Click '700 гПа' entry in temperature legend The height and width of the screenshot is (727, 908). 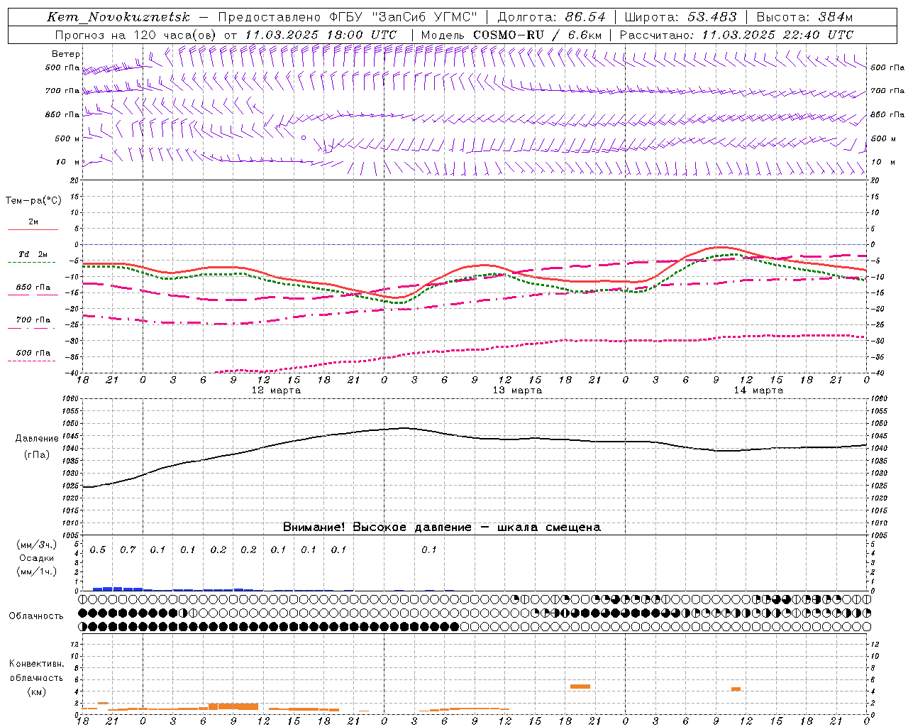pos(33,320)
